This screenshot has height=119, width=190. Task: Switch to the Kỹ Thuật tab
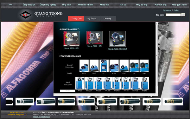click(92, 18)
